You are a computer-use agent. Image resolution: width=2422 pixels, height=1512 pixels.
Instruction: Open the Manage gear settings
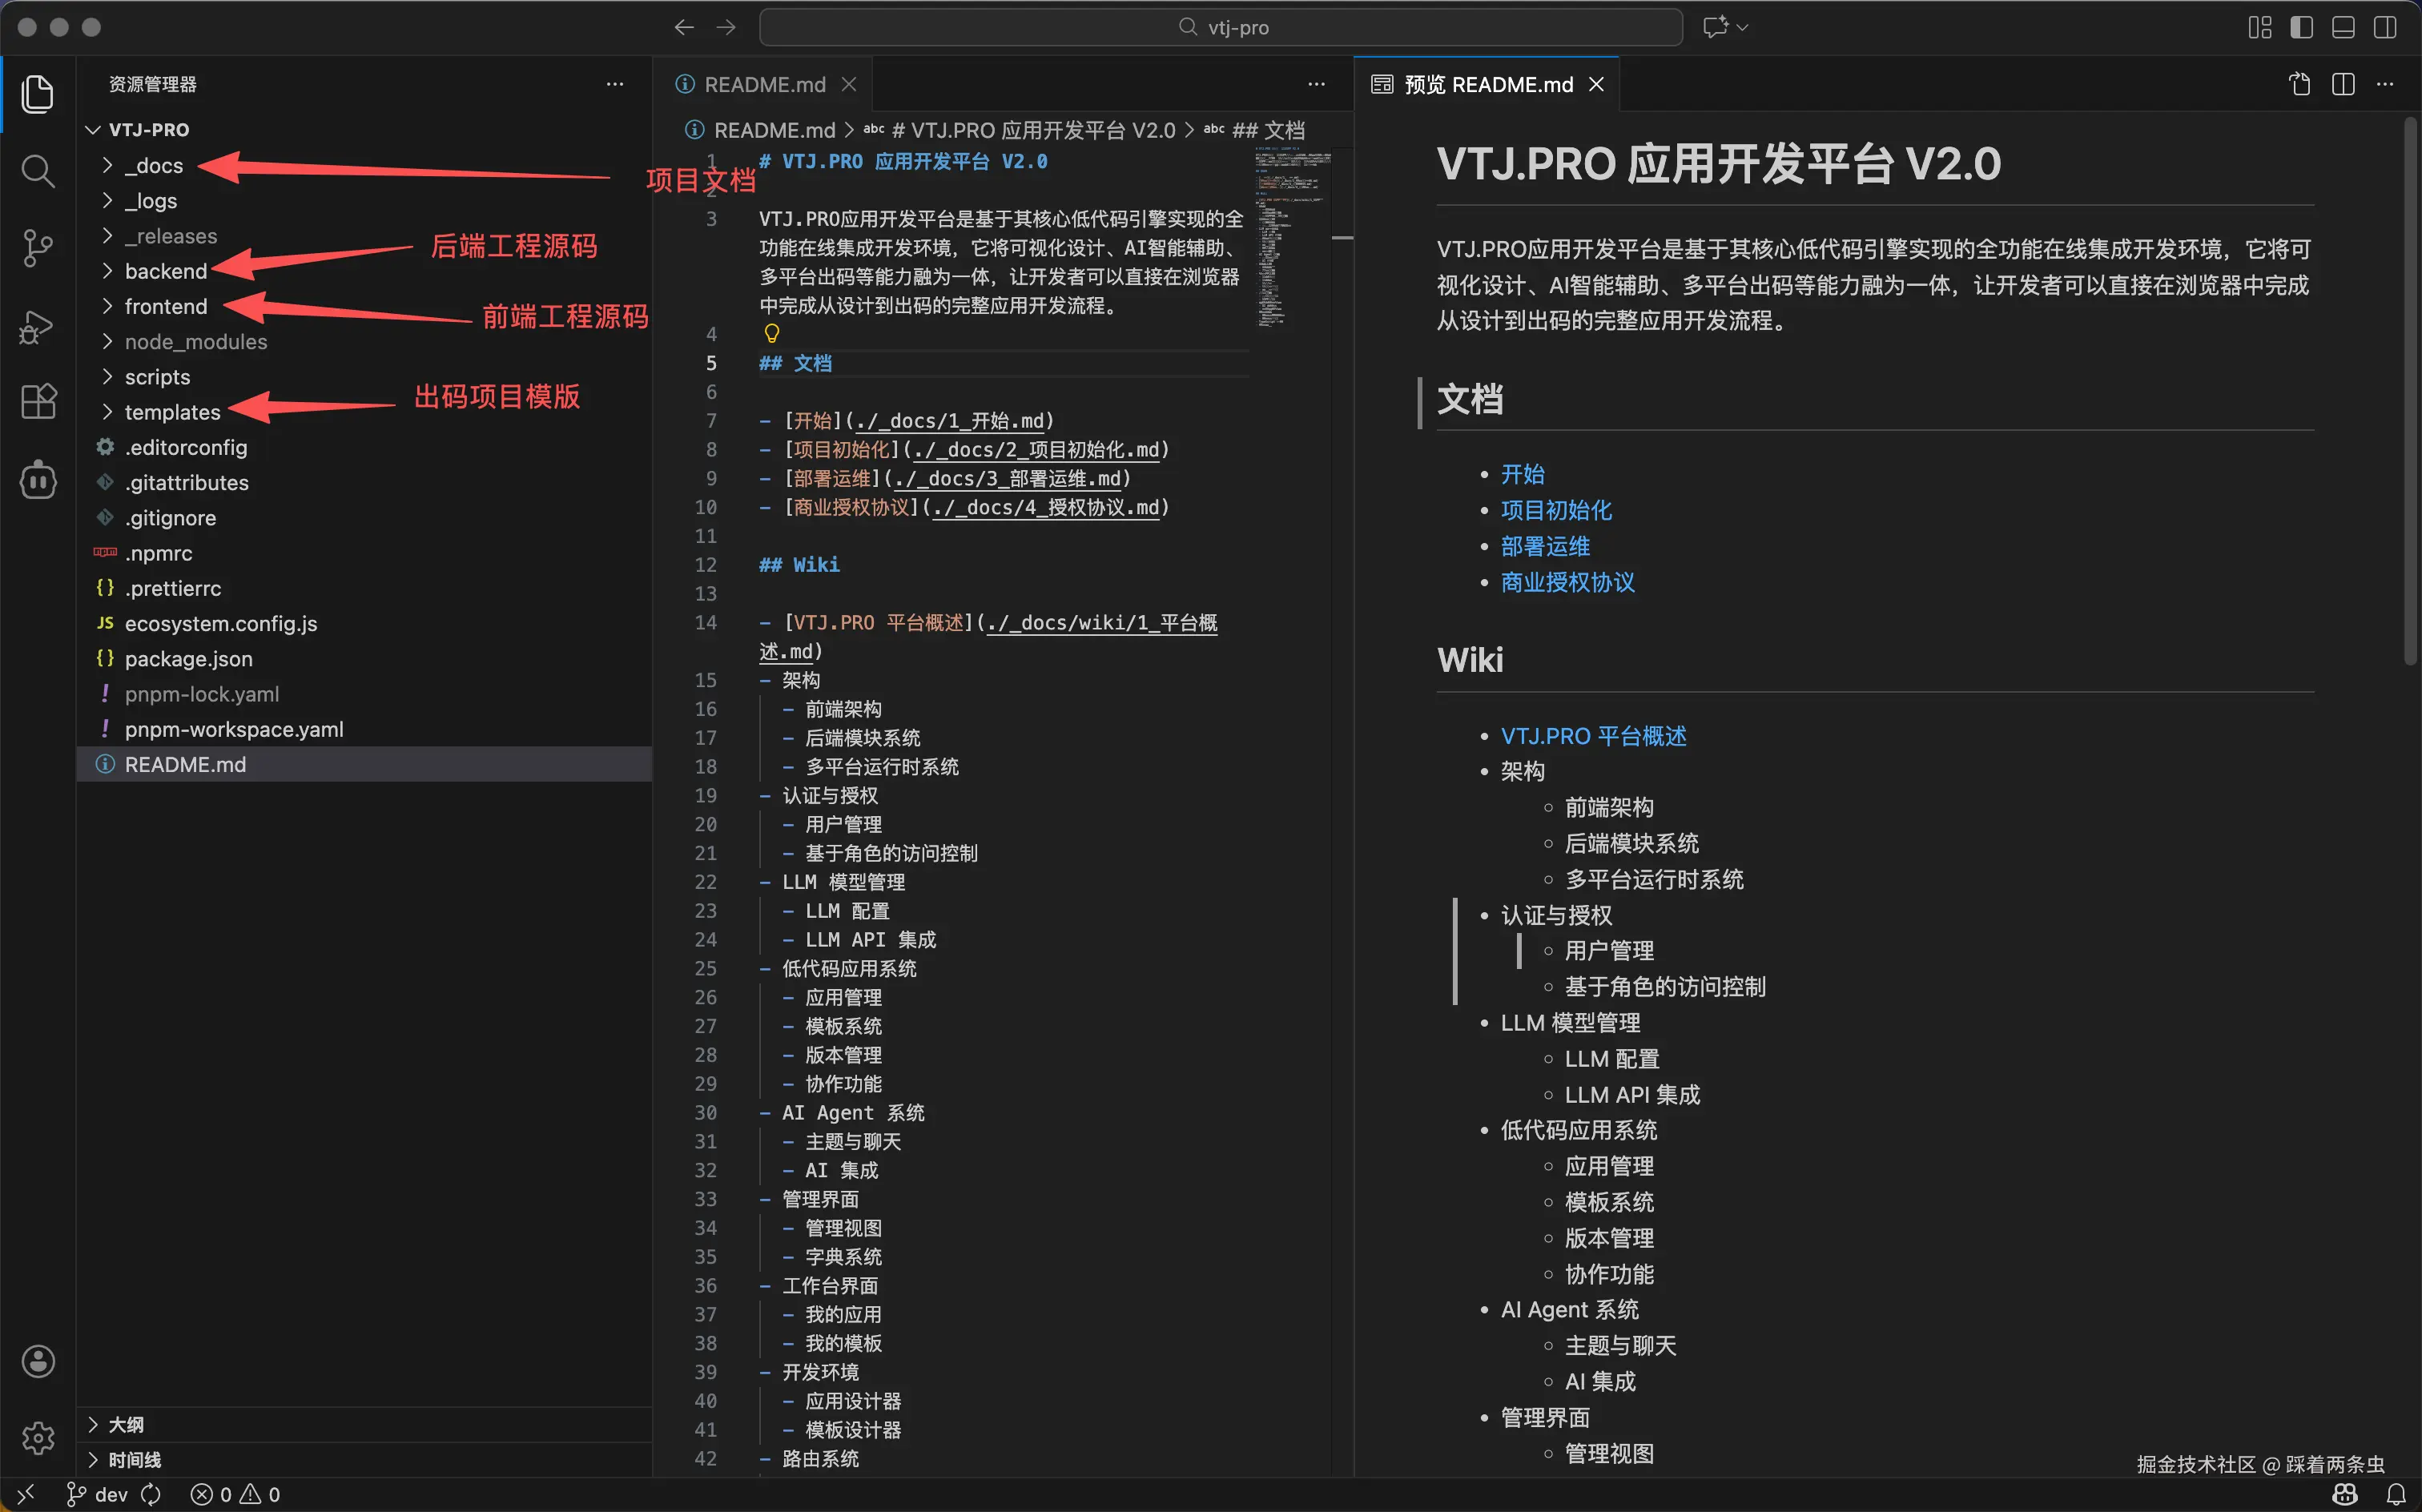pyautogui.click(x=37, y=1438)
